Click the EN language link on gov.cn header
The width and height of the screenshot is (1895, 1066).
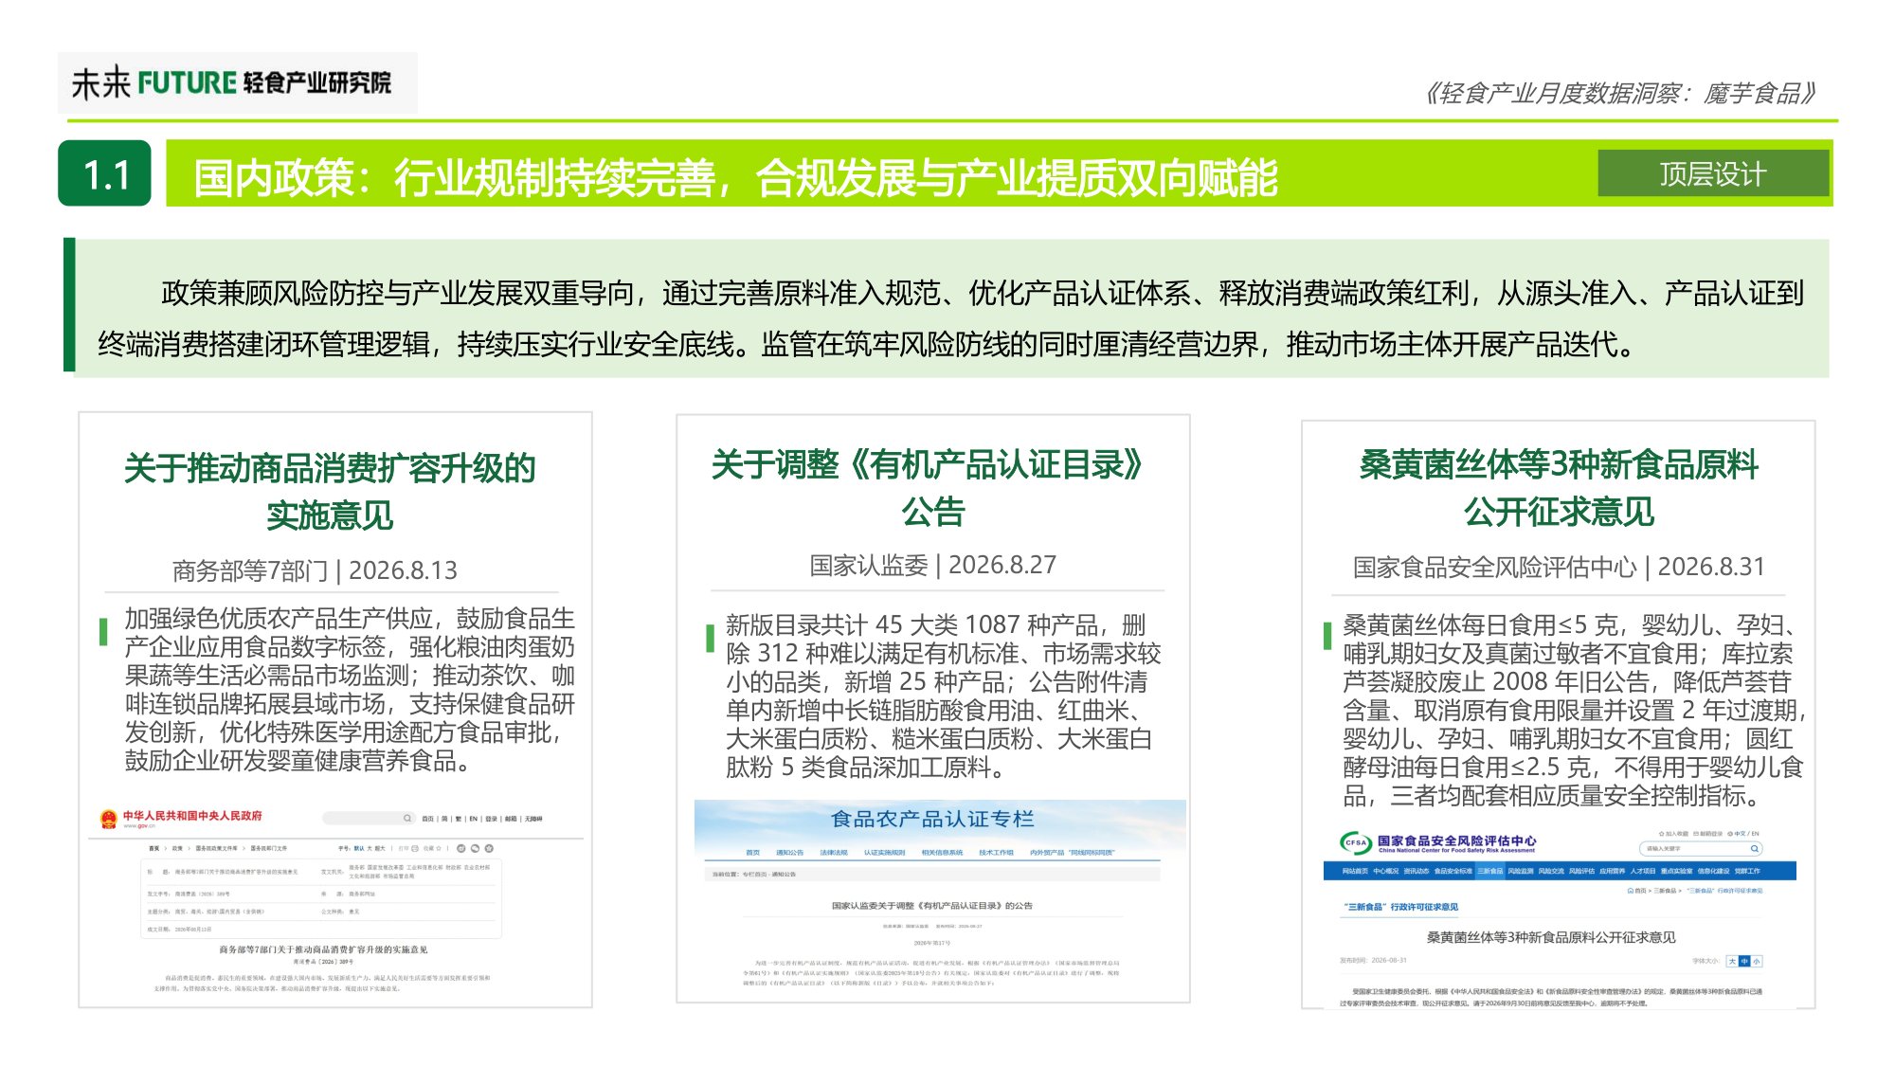473,819
